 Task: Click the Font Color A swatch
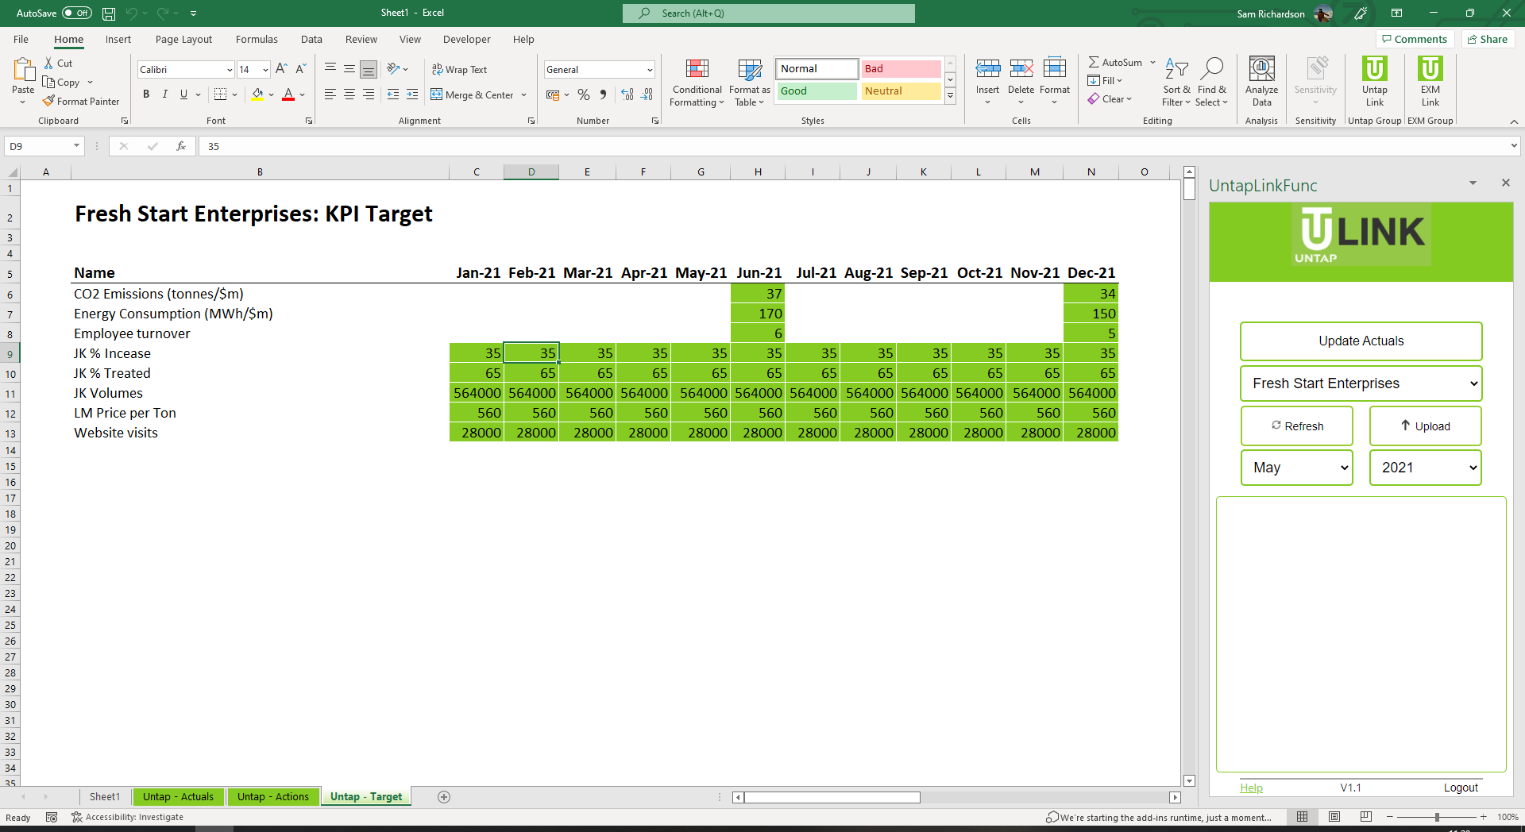(x=288, y=94)
